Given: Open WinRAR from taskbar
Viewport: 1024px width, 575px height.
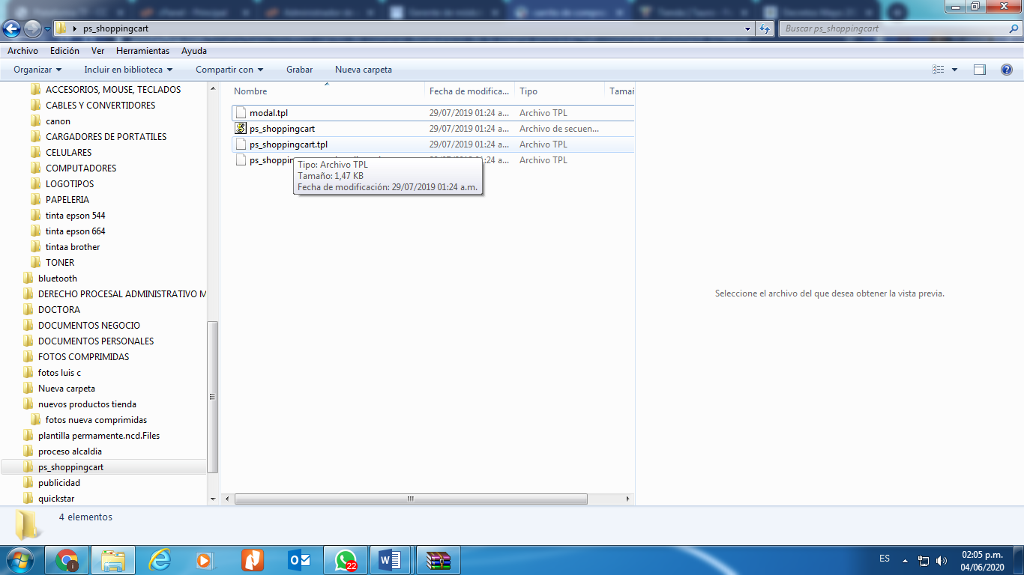Looking at the screenshot, I should pos(439,560).
